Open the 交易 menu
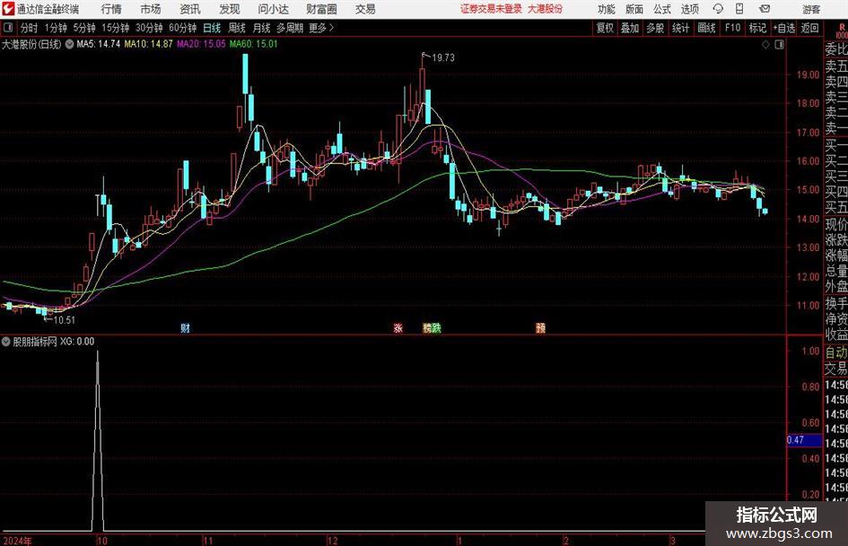Screen dimensions: 848x546 pyautogui.click(x=365, y=9)
